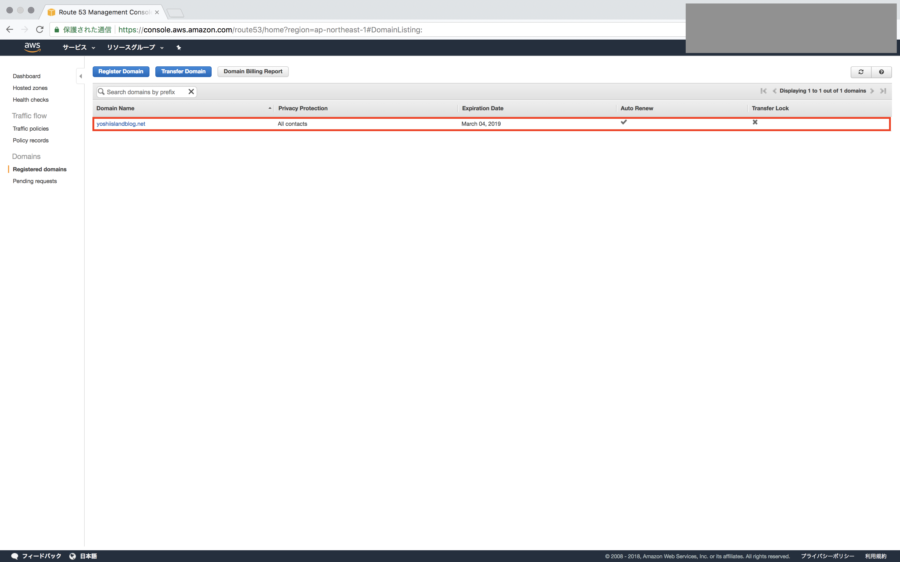The width and height of the screenshot is (900, 562).
Task: Click the feedback speech bubble icon
Action: 14,556
